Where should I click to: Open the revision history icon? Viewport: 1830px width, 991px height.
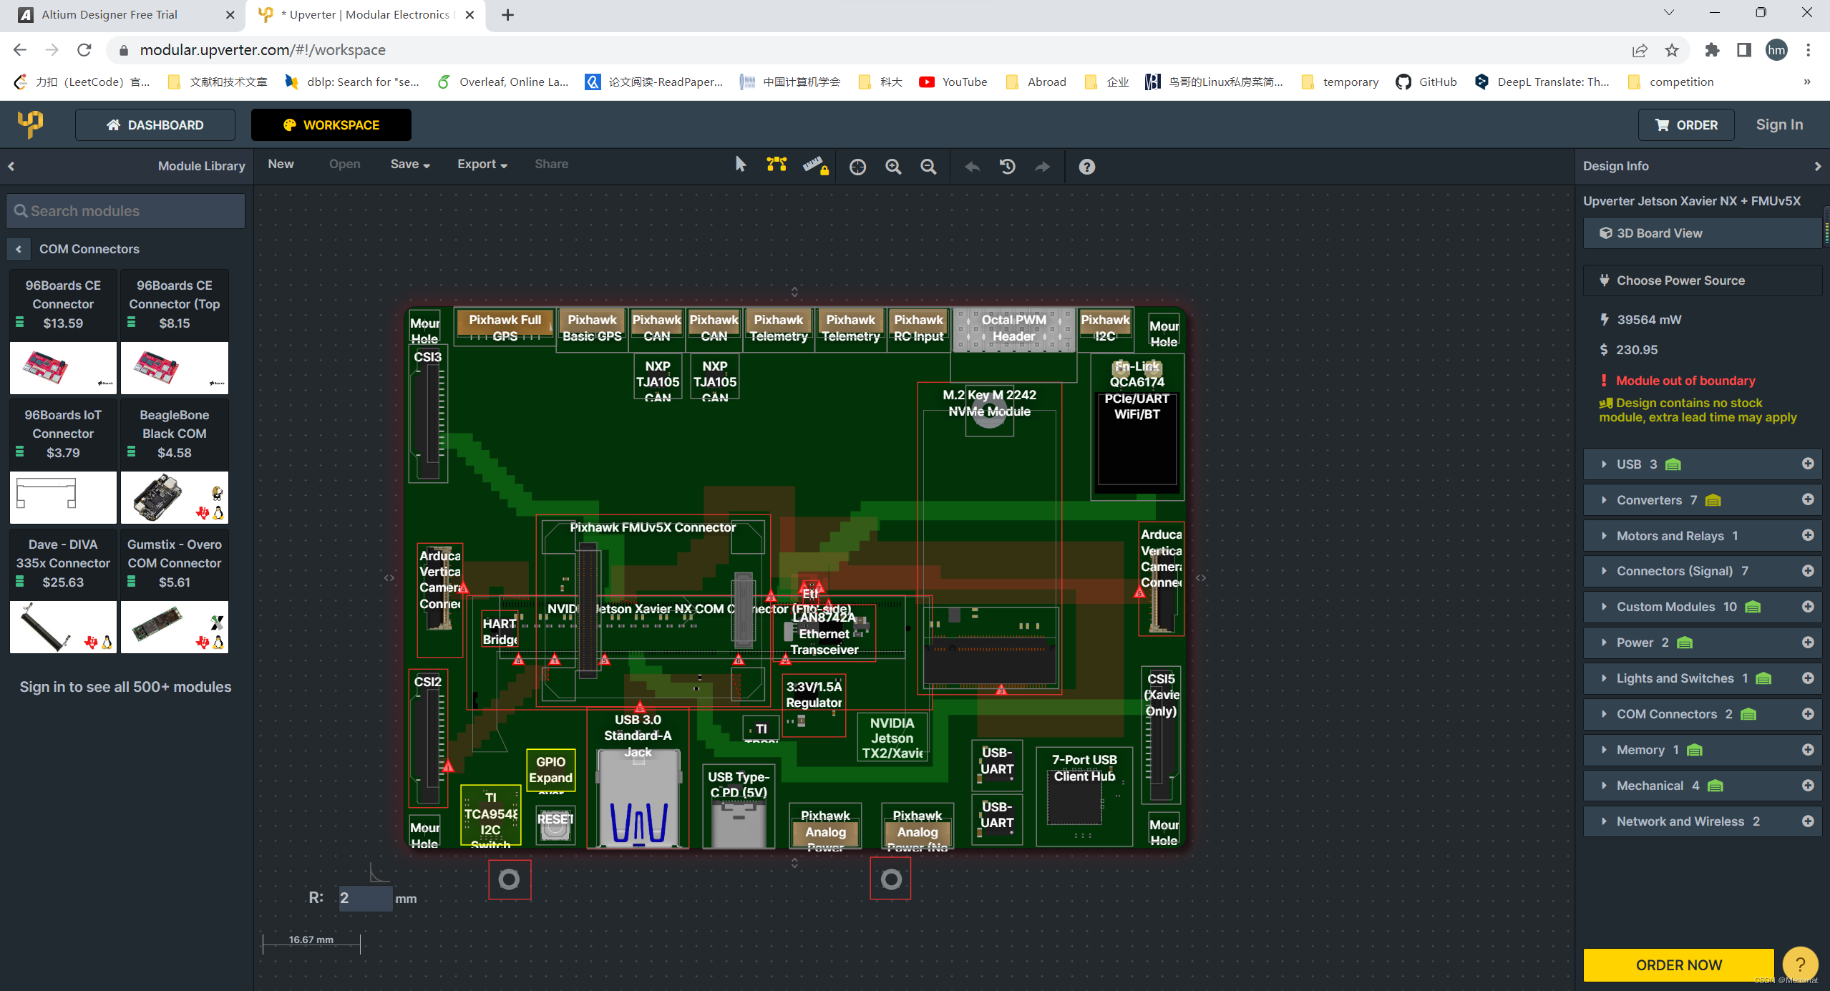click(x=1007, y=167)
